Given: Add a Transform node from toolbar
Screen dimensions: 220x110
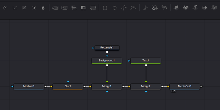Looking at the screenshot, I should [x=93, y=8].
